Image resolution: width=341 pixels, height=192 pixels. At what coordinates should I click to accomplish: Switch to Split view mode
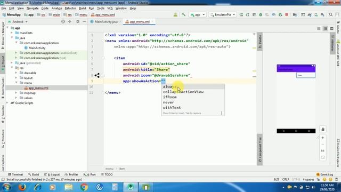[325, 28]
